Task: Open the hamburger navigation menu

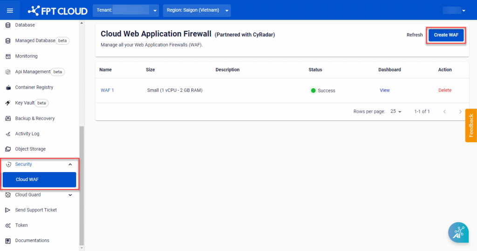Action: coord(10,10)
